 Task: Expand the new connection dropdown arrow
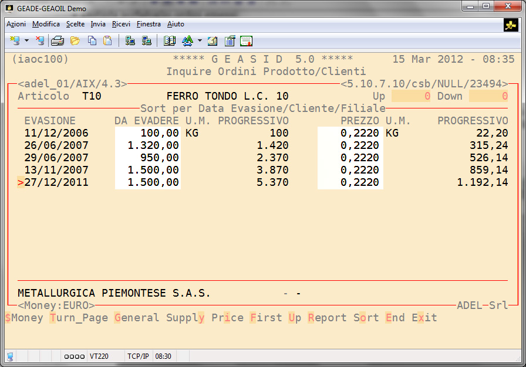click(26, 41)
